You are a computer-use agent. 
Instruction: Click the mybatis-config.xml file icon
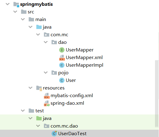coord(47,96)
